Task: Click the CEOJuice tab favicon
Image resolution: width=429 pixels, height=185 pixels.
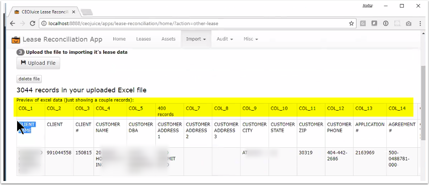Action: tap(17, 12)
